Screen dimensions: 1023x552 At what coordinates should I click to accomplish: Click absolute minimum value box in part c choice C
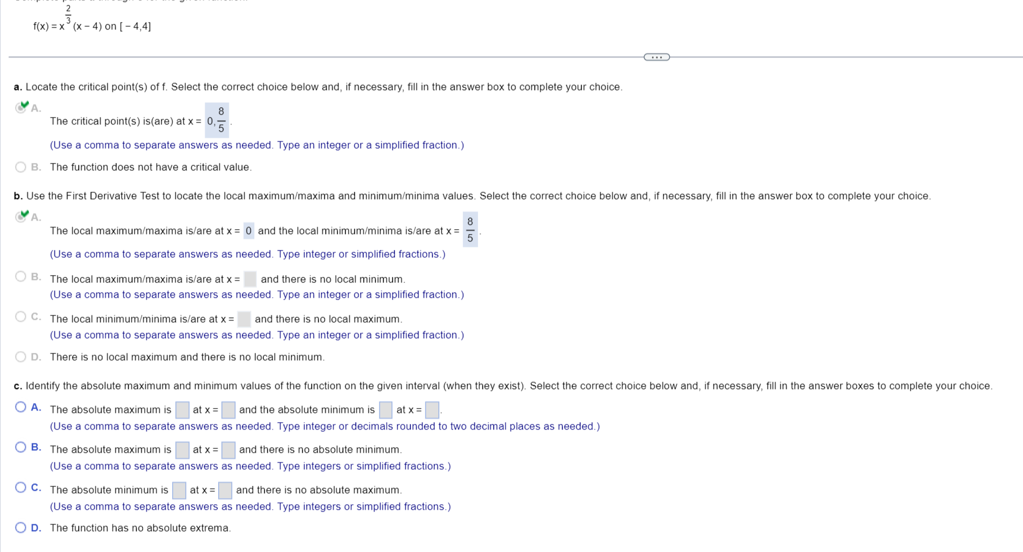pyautogui.click(x=179, y=491)
